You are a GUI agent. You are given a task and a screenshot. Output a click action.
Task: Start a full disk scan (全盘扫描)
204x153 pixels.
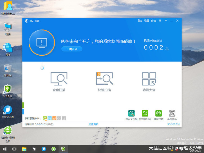[x=59, y=82]
